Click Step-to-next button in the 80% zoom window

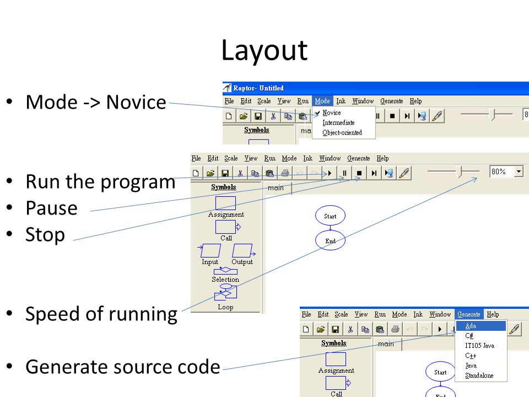pyautogui.click(x=374, y=173)
